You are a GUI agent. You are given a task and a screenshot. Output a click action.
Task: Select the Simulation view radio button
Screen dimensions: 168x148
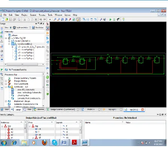[x=30, y=27]
